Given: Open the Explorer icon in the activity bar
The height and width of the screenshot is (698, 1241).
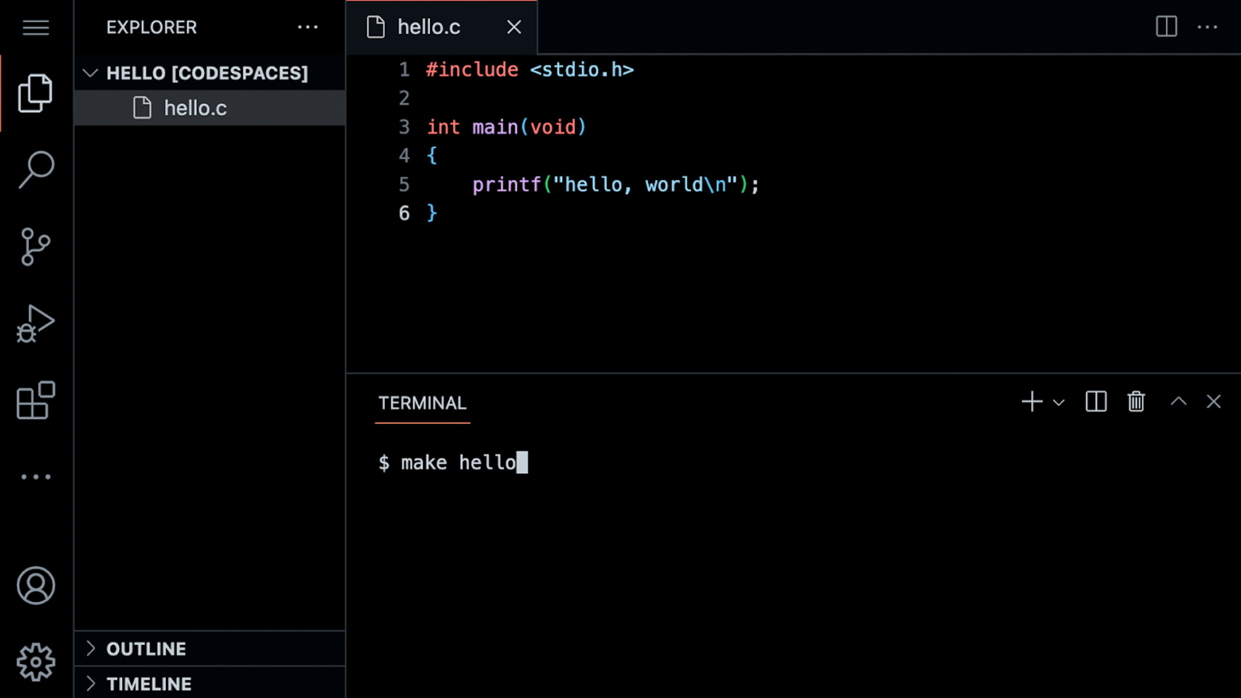Looking at the screenshot, I should click(35, 91).
